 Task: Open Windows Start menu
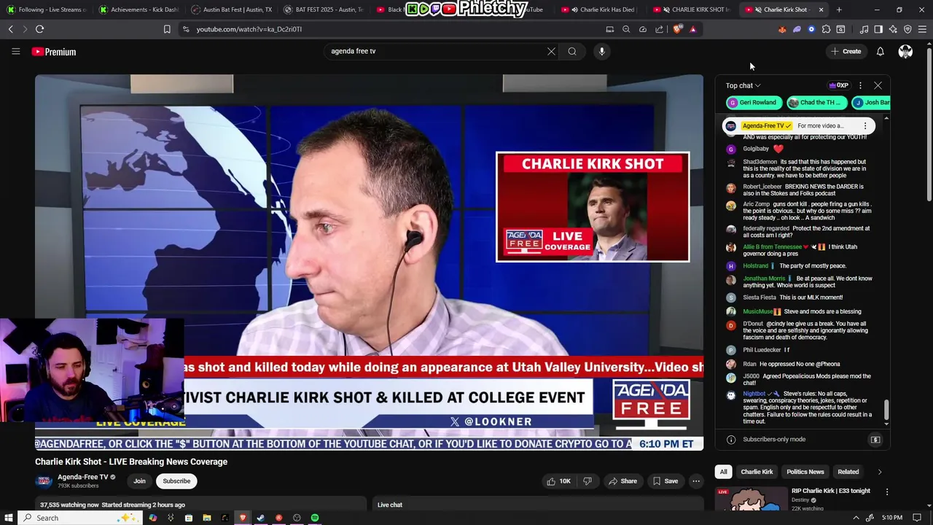click(8, 518)
